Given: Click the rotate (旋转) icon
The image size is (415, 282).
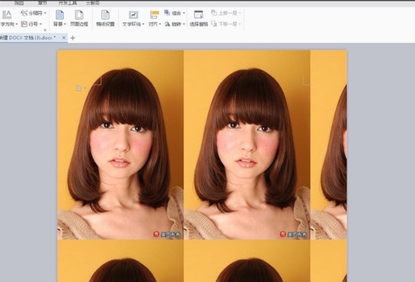Looking at the screenshot, I should point(168,24).
